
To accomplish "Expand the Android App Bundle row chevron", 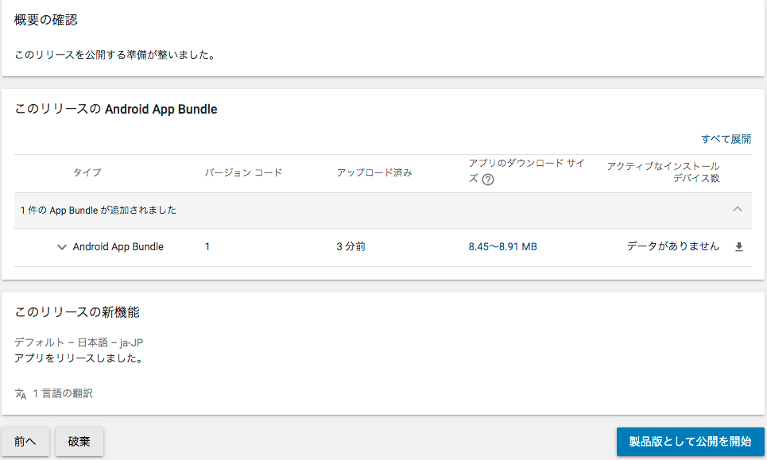I will pyautogui.click(x=62, y=247).
